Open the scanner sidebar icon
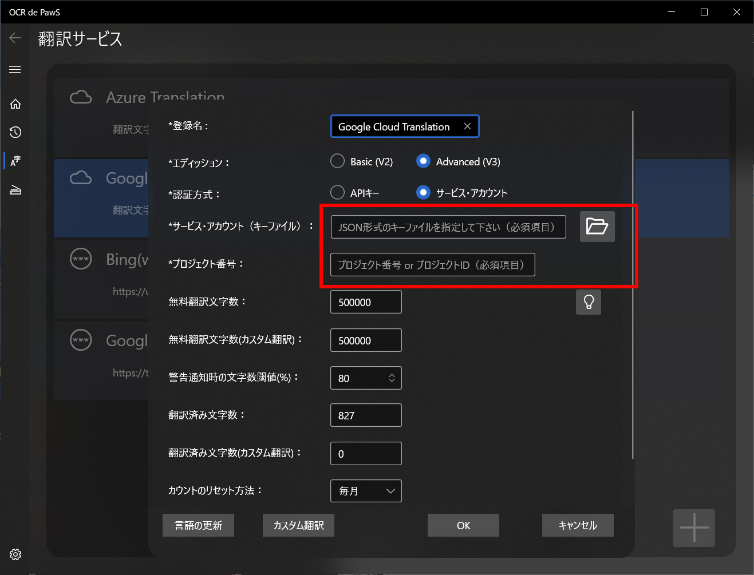The height and width of the screenshot is (575, 754). click(x=15, y=191)
